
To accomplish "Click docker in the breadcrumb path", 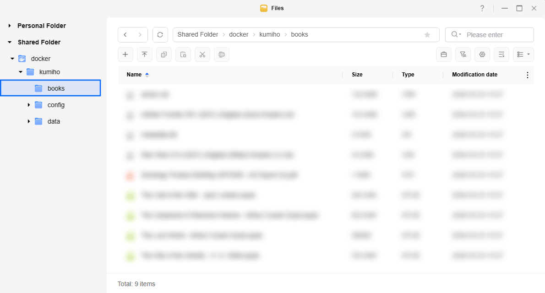I will 239,35.
